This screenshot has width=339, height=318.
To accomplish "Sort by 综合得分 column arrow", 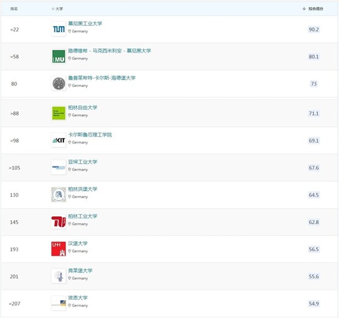I will (x=304, y=8).
